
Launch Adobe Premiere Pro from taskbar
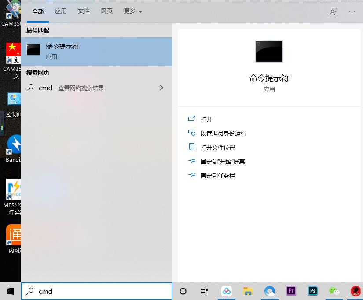coord(291,291)
